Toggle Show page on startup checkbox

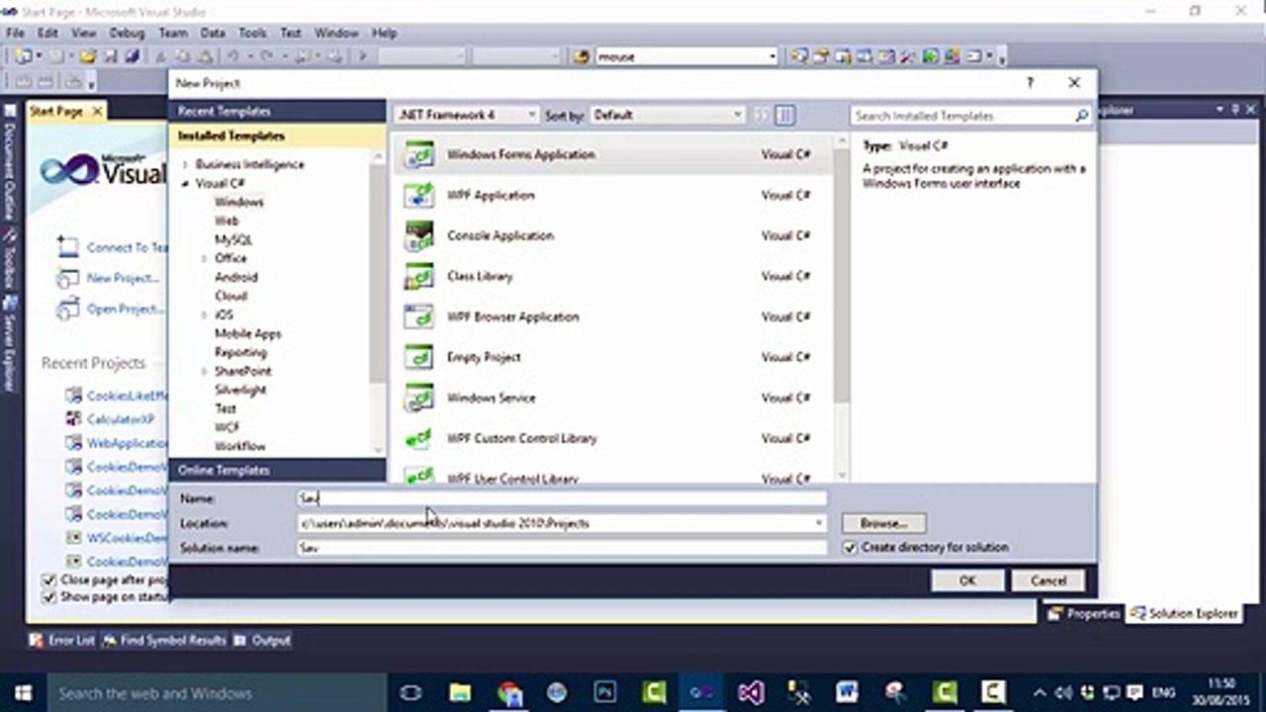tap(48, 597)
